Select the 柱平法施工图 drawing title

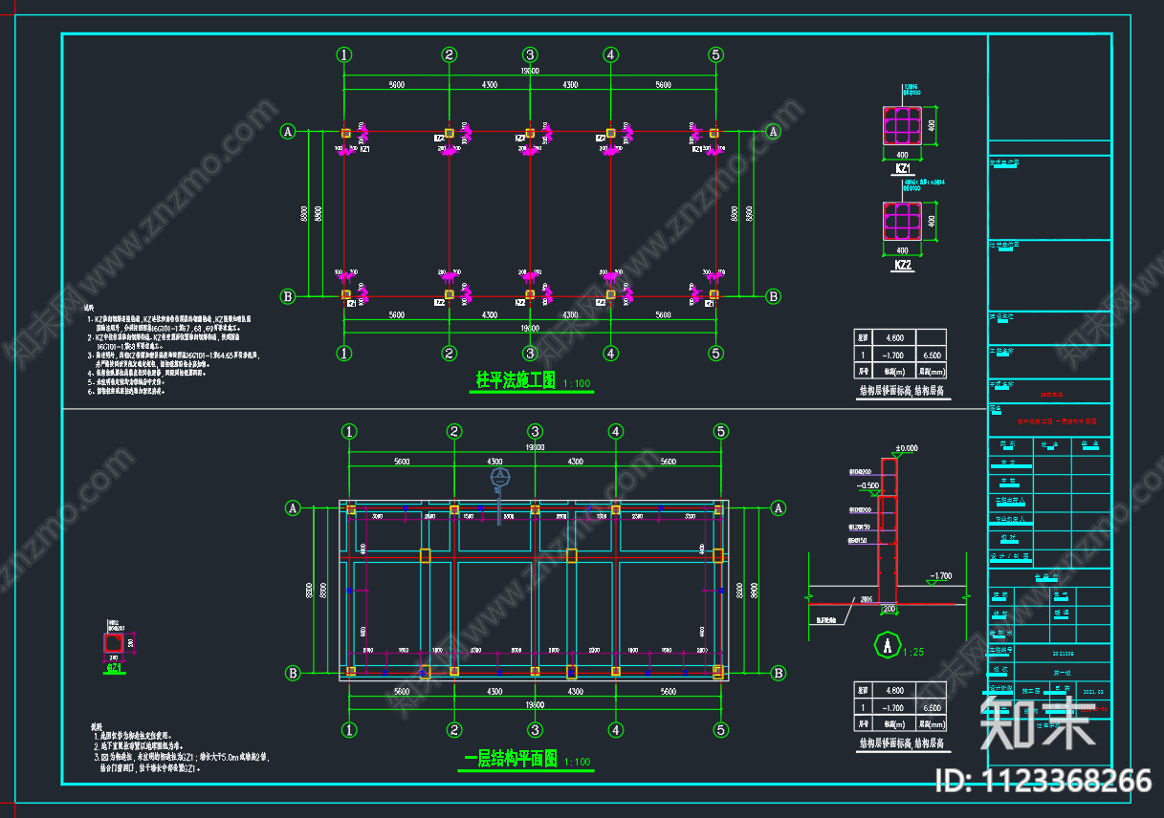[516, 380]
